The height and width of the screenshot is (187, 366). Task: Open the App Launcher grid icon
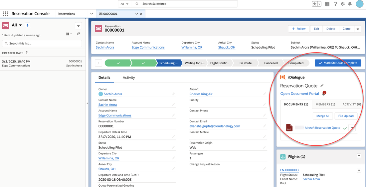[x=5, y=14]
